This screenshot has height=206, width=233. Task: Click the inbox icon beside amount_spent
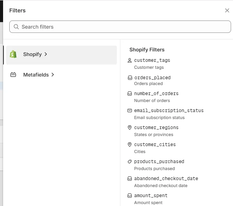pyautogui.click(x=130, y=196)
